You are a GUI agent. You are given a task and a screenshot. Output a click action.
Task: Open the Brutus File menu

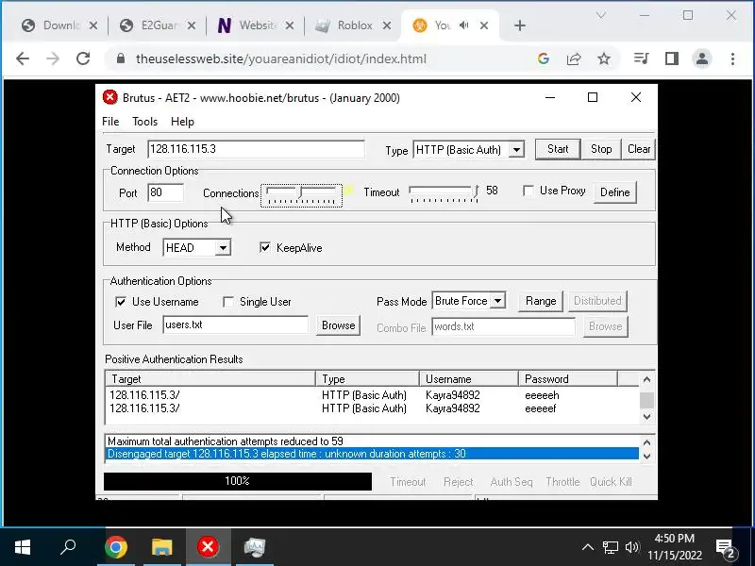(110, 122)
